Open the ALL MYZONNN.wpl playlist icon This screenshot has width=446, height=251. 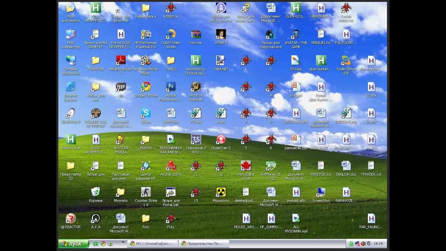click(296, 223)
